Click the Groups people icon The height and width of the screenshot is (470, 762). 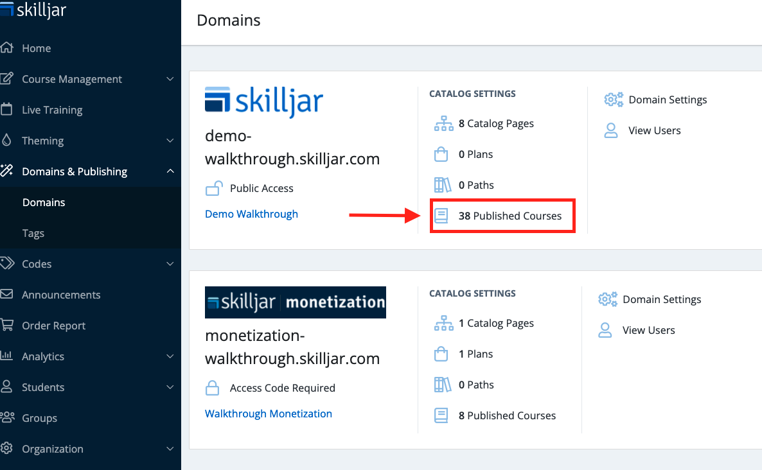pos(7,417)
